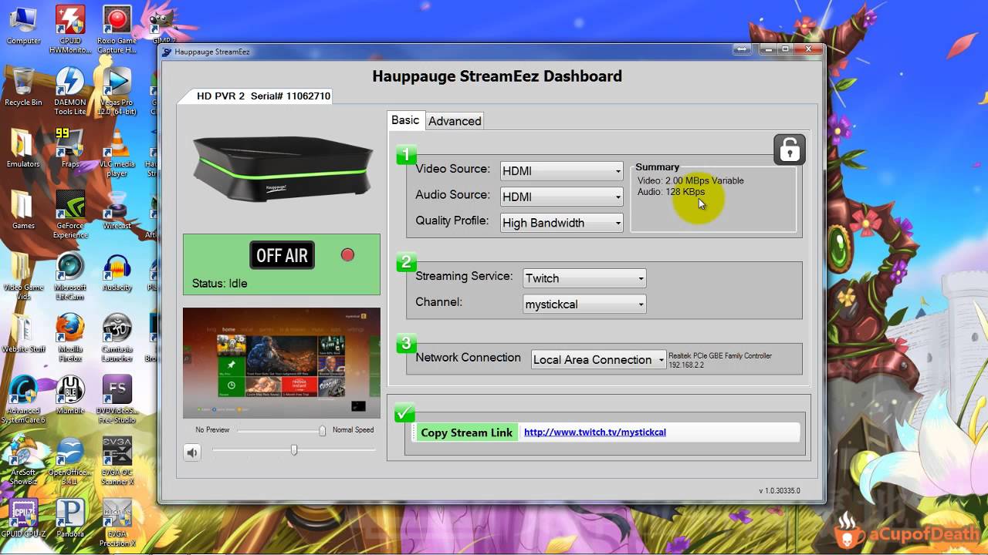
Task: Click the Status: Idle text
Action: tap(220, 284)
